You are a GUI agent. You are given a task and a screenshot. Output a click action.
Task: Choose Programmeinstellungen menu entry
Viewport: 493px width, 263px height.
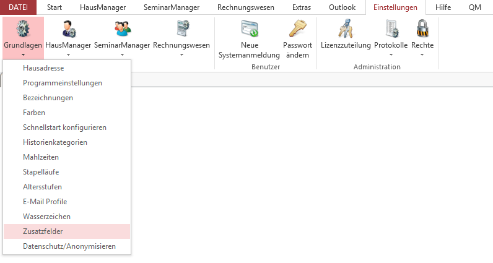pyautogui.click(x=63, y=83)
